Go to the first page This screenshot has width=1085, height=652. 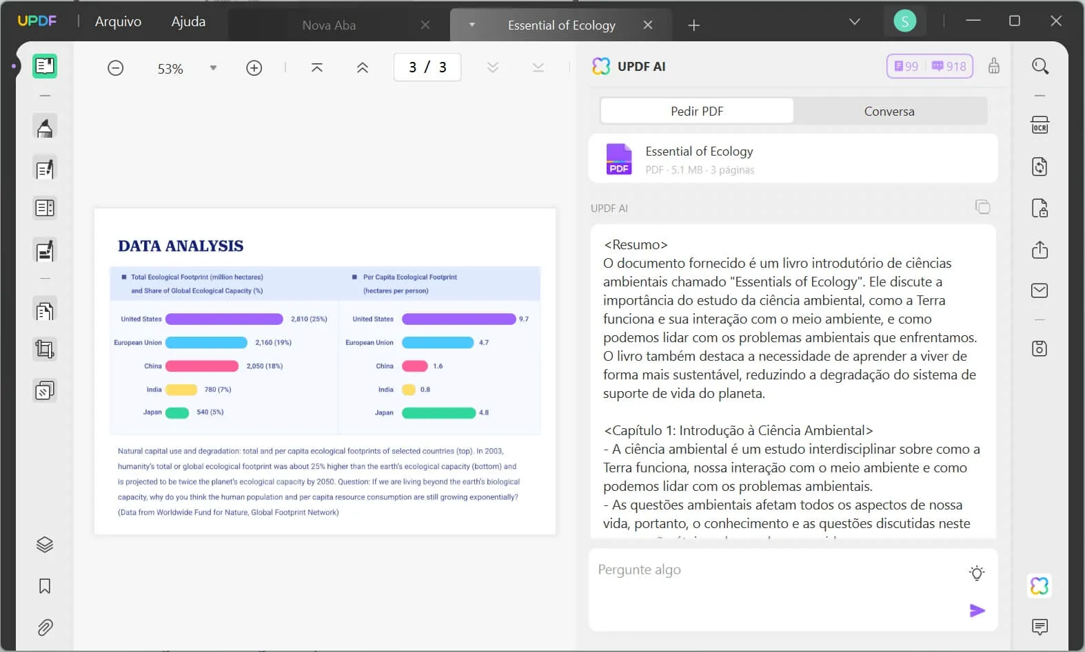[317, 67]
